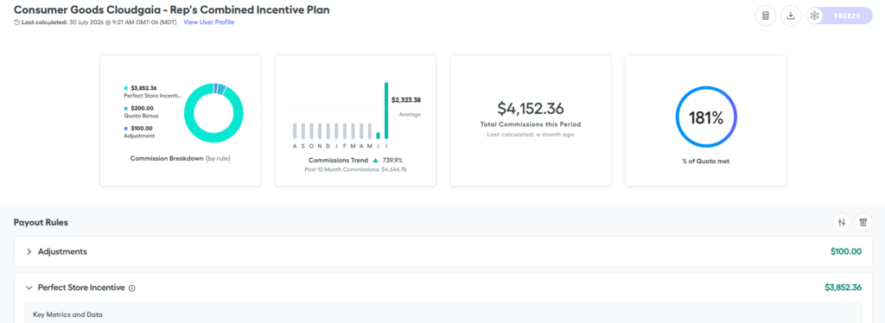Image resolution: width=885 pixels, height=323 pixels.
Task: Open the View User Profile link
Action: [x=209, y=22]
